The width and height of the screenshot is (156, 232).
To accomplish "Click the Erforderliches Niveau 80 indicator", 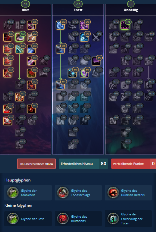I will (83, 164).
